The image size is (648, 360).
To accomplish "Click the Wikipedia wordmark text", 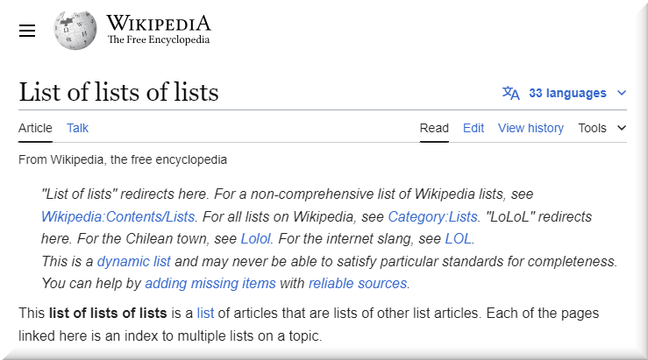I will [158, 24].
